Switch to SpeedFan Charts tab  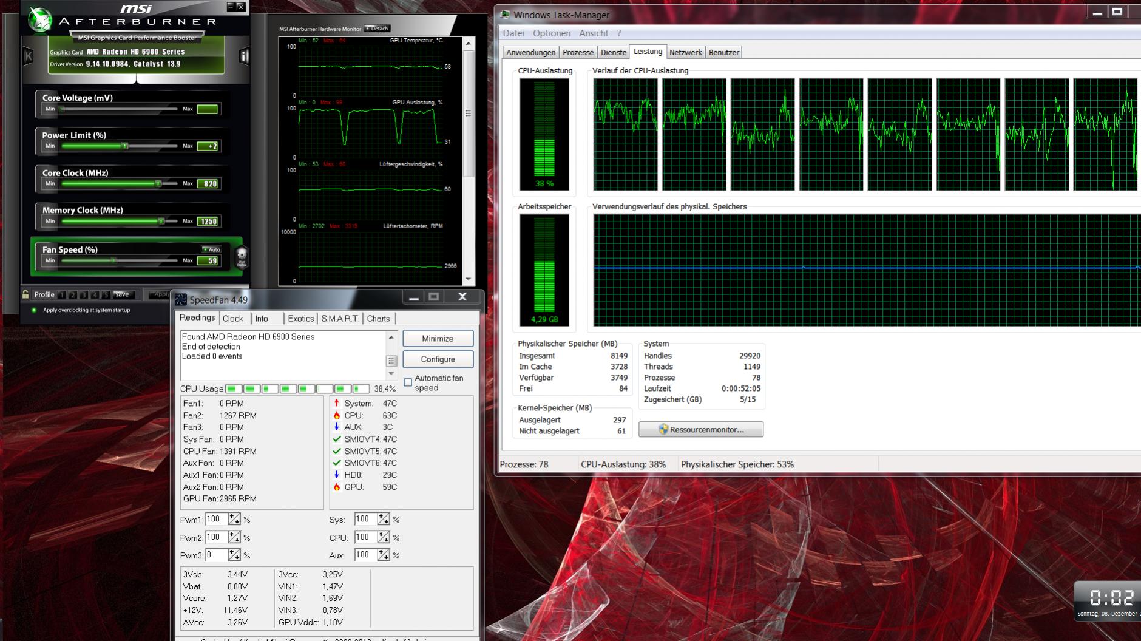pyautogui.click(x=379, y=319)
